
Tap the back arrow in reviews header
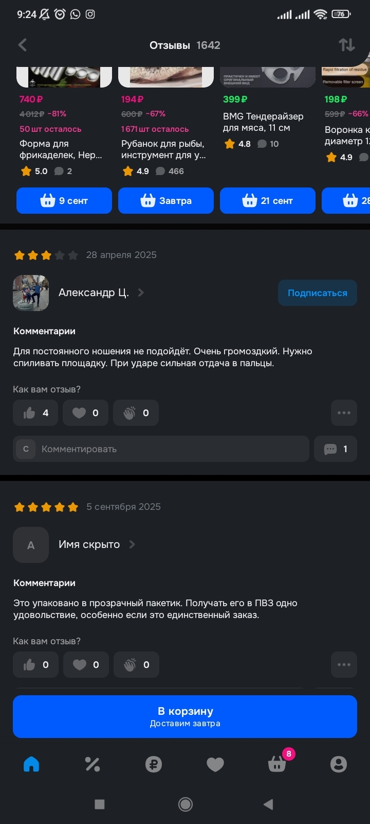(x=22, y=45)
